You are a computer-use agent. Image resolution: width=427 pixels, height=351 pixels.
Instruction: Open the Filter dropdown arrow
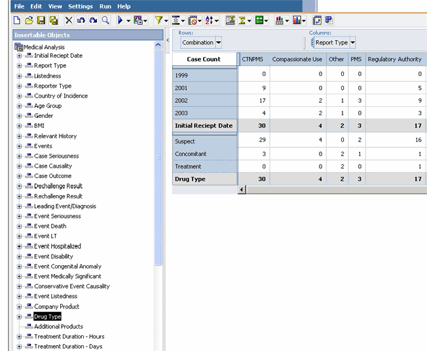166,20
